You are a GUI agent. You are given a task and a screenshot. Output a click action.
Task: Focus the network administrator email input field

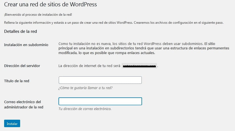click(x=100, y=101)
